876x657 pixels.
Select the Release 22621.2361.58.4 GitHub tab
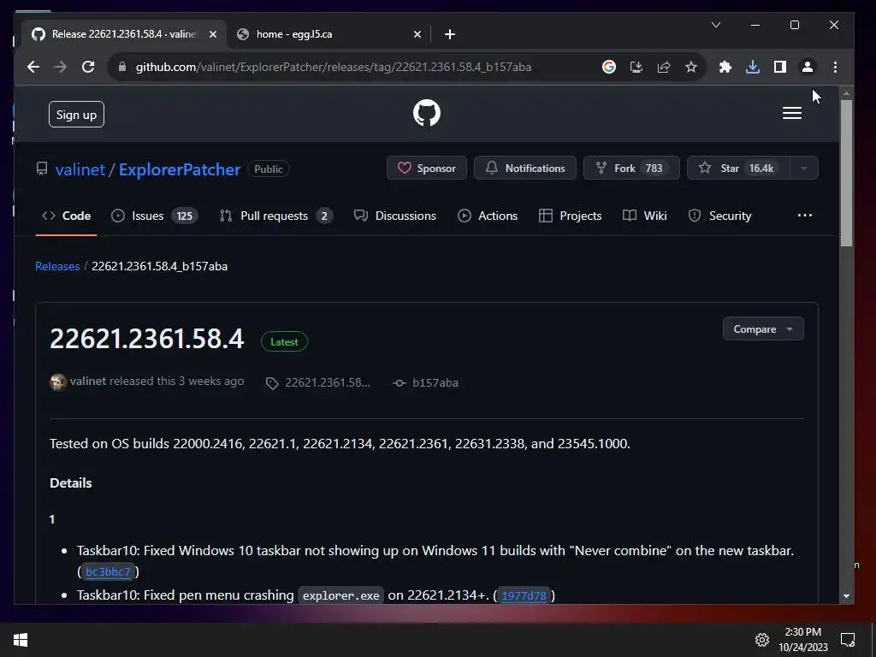[124, 34]
